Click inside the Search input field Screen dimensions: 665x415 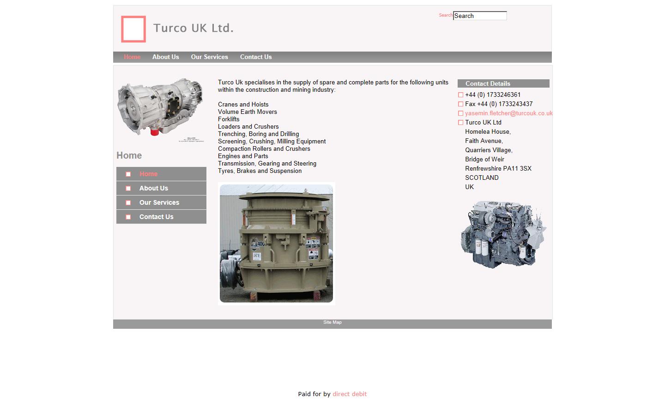pos(479,15)
